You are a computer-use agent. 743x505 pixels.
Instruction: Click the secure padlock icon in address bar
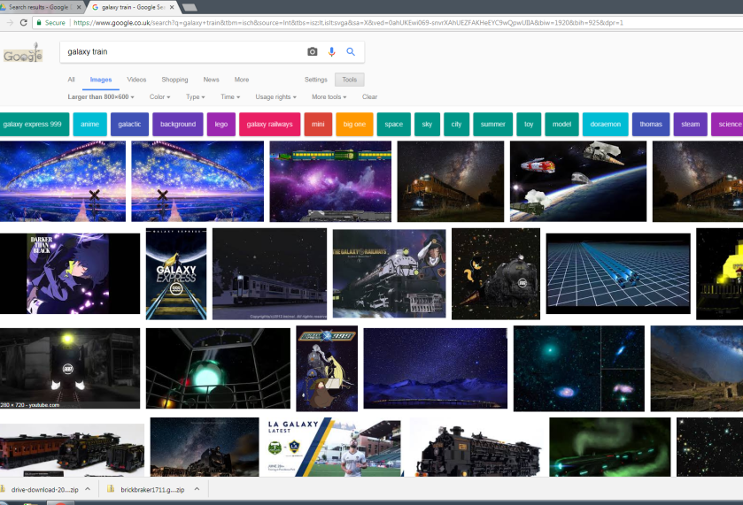[x=39, y=22]
